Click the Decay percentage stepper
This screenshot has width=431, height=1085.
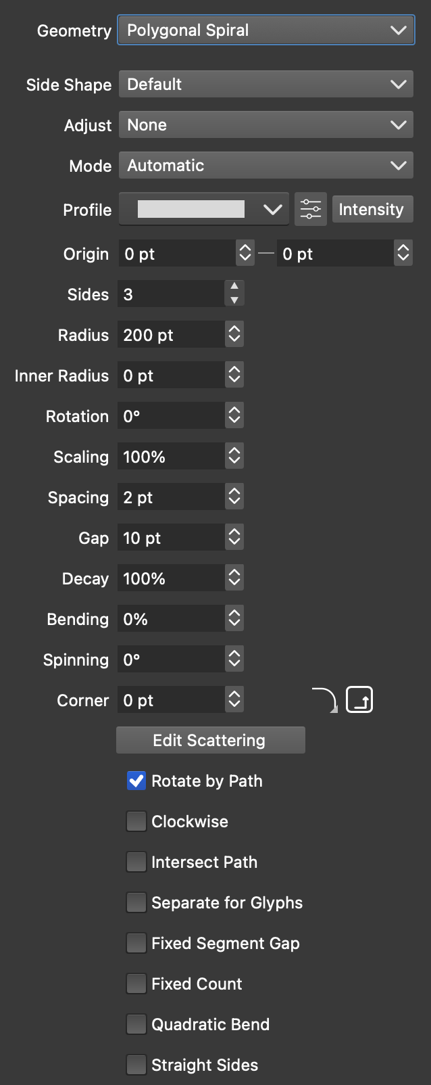coord(234,578)
